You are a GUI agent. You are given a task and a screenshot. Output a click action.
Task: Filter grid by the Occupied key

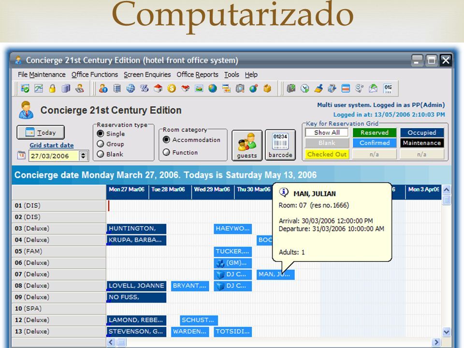click(x=421, y=132)
